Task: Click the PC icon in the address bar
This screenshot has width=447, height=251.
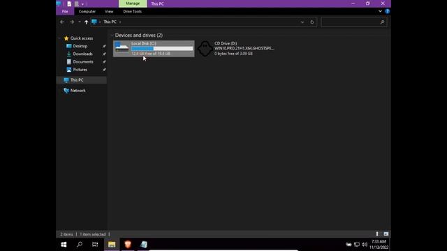Action: click(x=94, y=22)
